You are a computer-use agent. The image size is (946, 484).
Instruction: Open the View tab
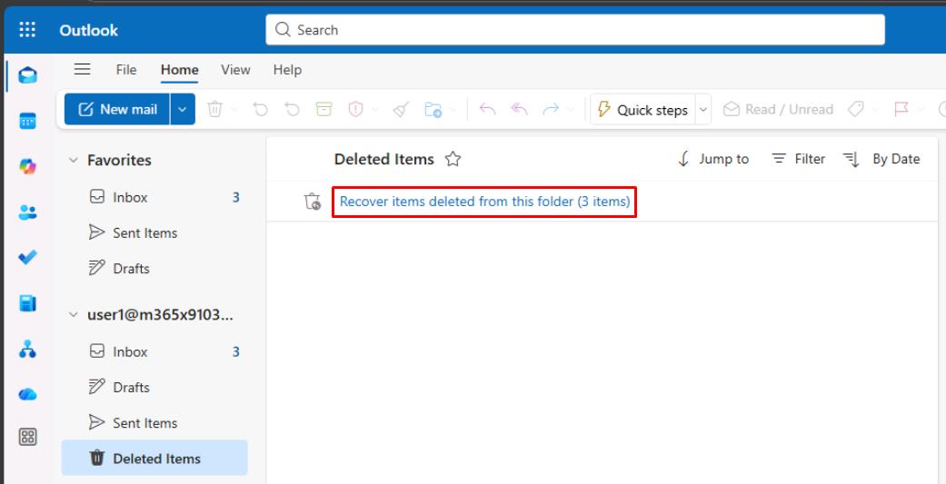click(235, 70)
